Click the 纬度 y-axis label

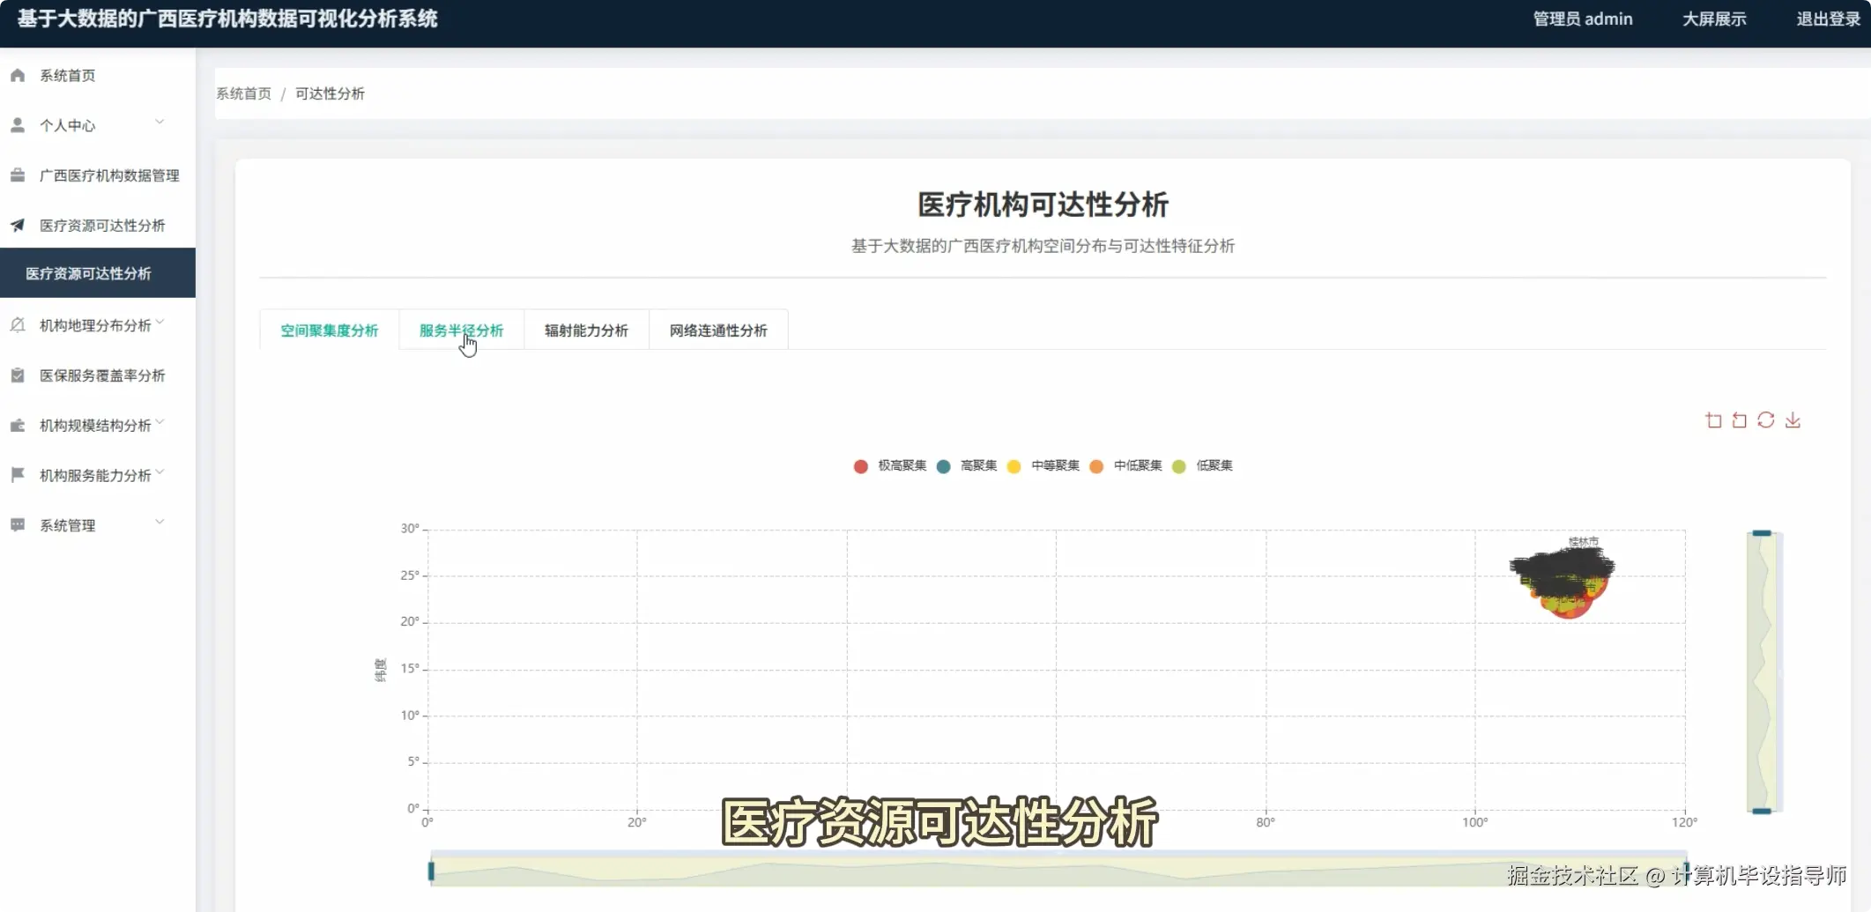pyautogui.click(x=380, y=670)
